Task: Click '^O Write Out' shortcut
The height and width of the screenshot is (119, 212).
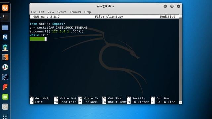Action: (65, 99)
